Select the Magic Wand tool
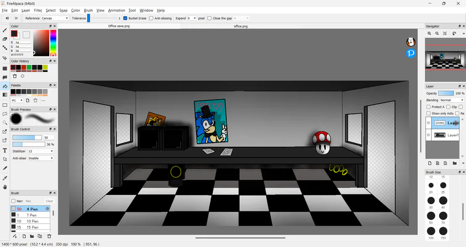This screenshot has width=466, height=247. [5, 122]
